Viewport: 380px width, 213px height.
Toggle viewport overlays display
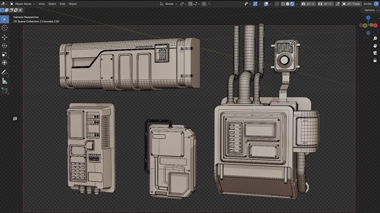266,4
